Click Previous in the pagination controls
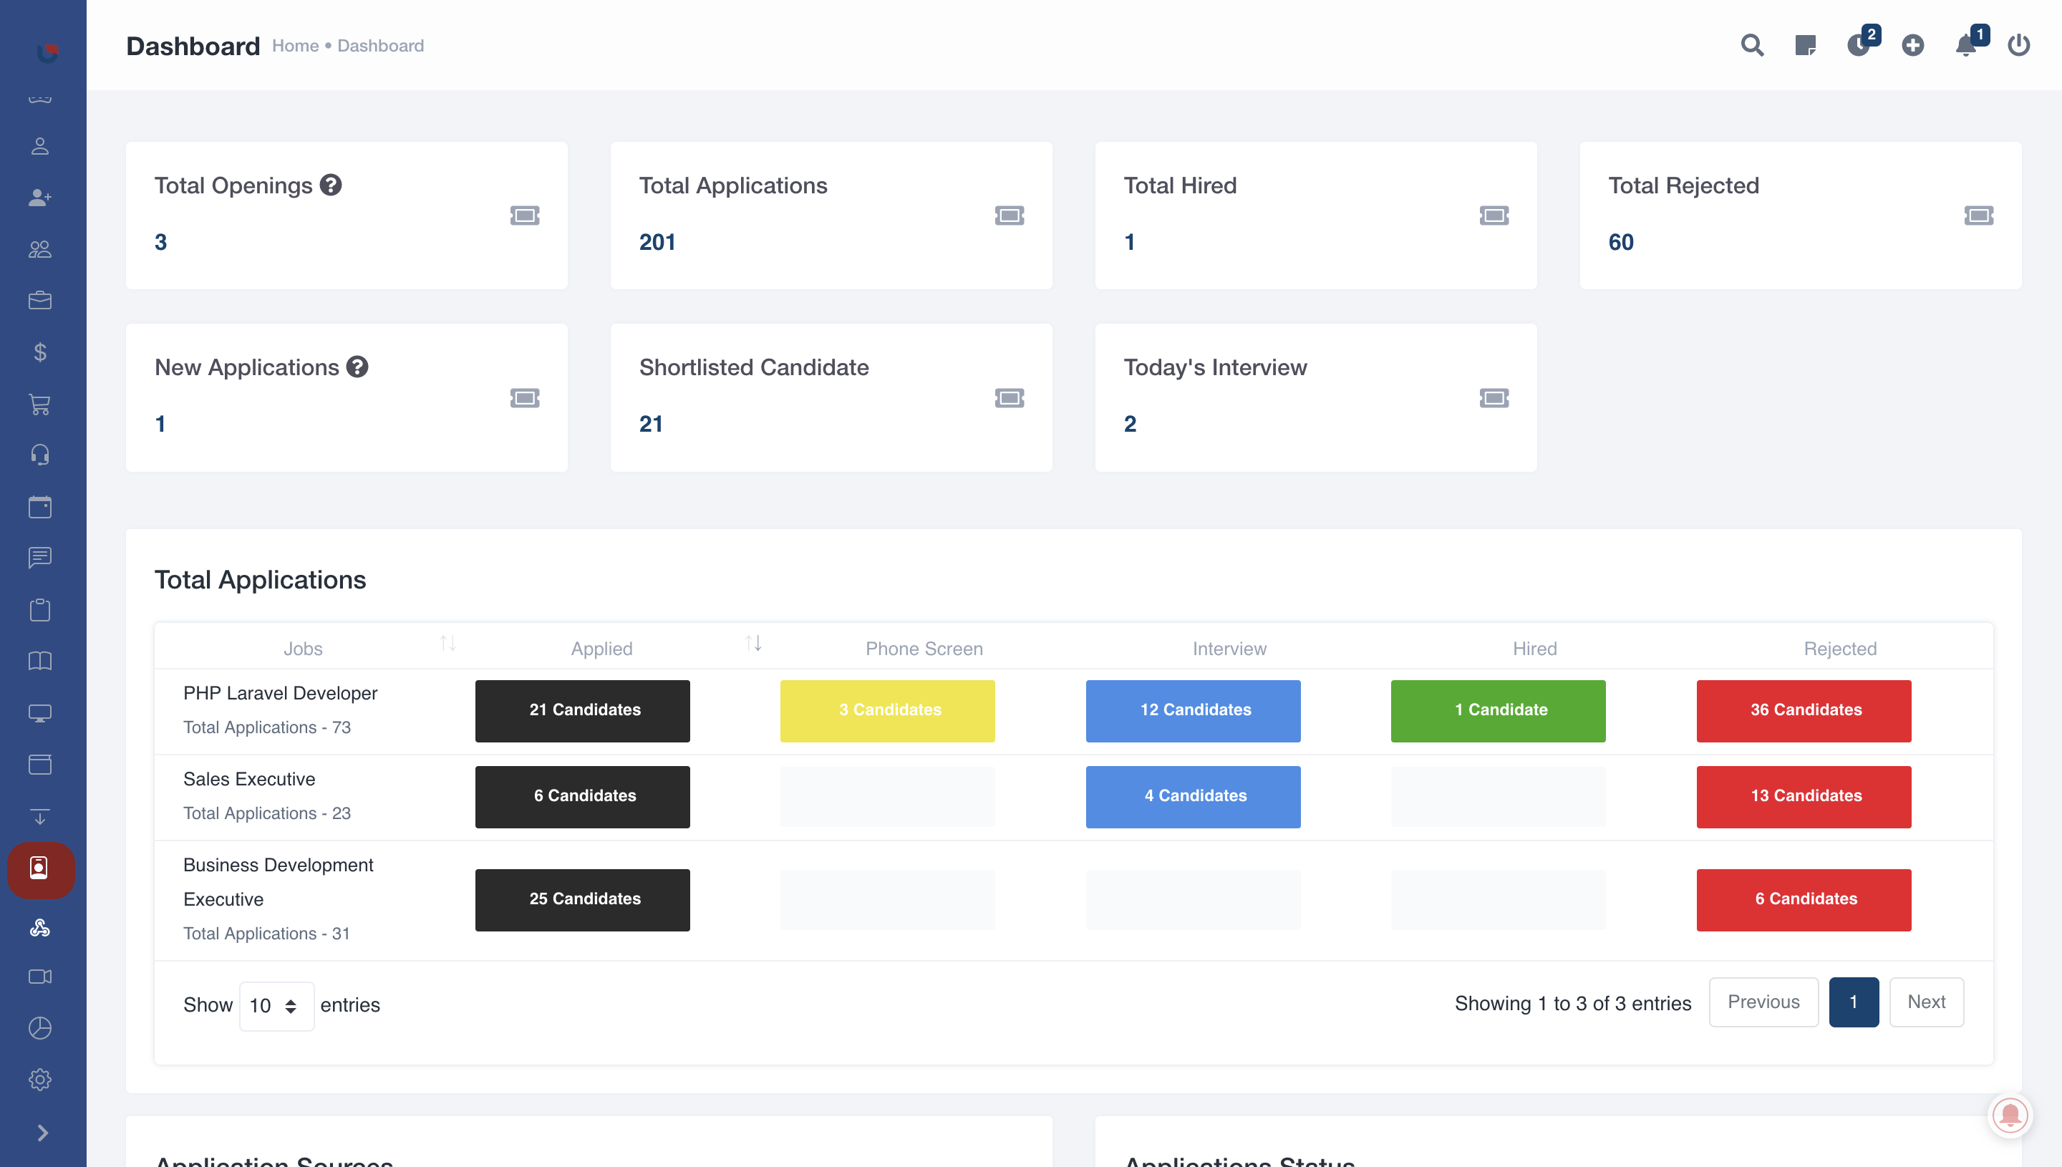The height and width of the screenshot is (1167, 2062). coord(1763,1001)
